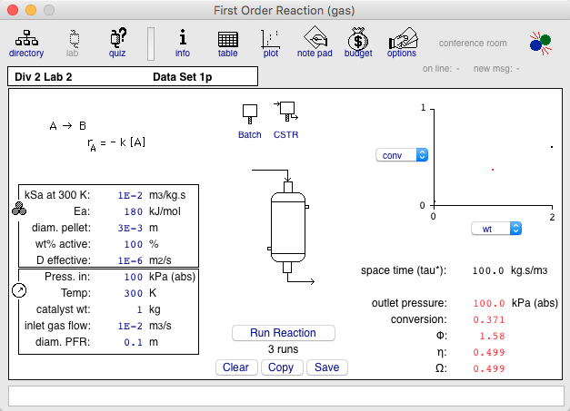
Task: Click the catalyst pellets icon
Action: 19,209
